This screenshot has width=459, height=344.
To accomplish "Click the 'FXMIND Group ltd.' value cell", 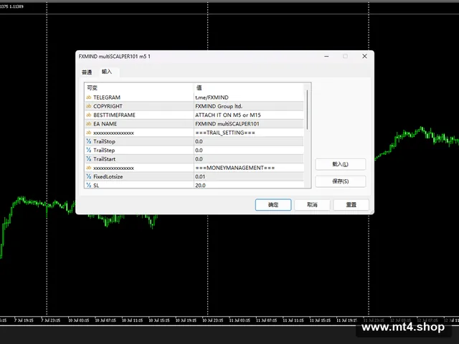I will (x=249, y=106).
